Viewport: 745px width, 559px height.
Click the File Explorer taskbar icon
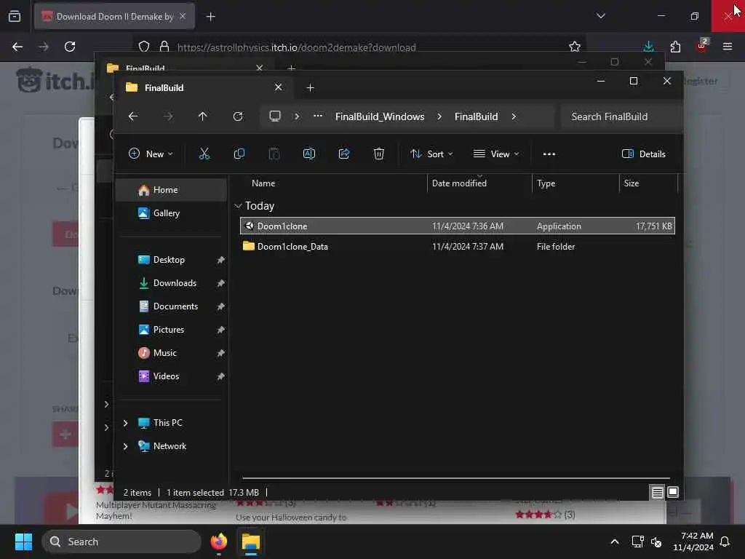(x=251, y=542)
